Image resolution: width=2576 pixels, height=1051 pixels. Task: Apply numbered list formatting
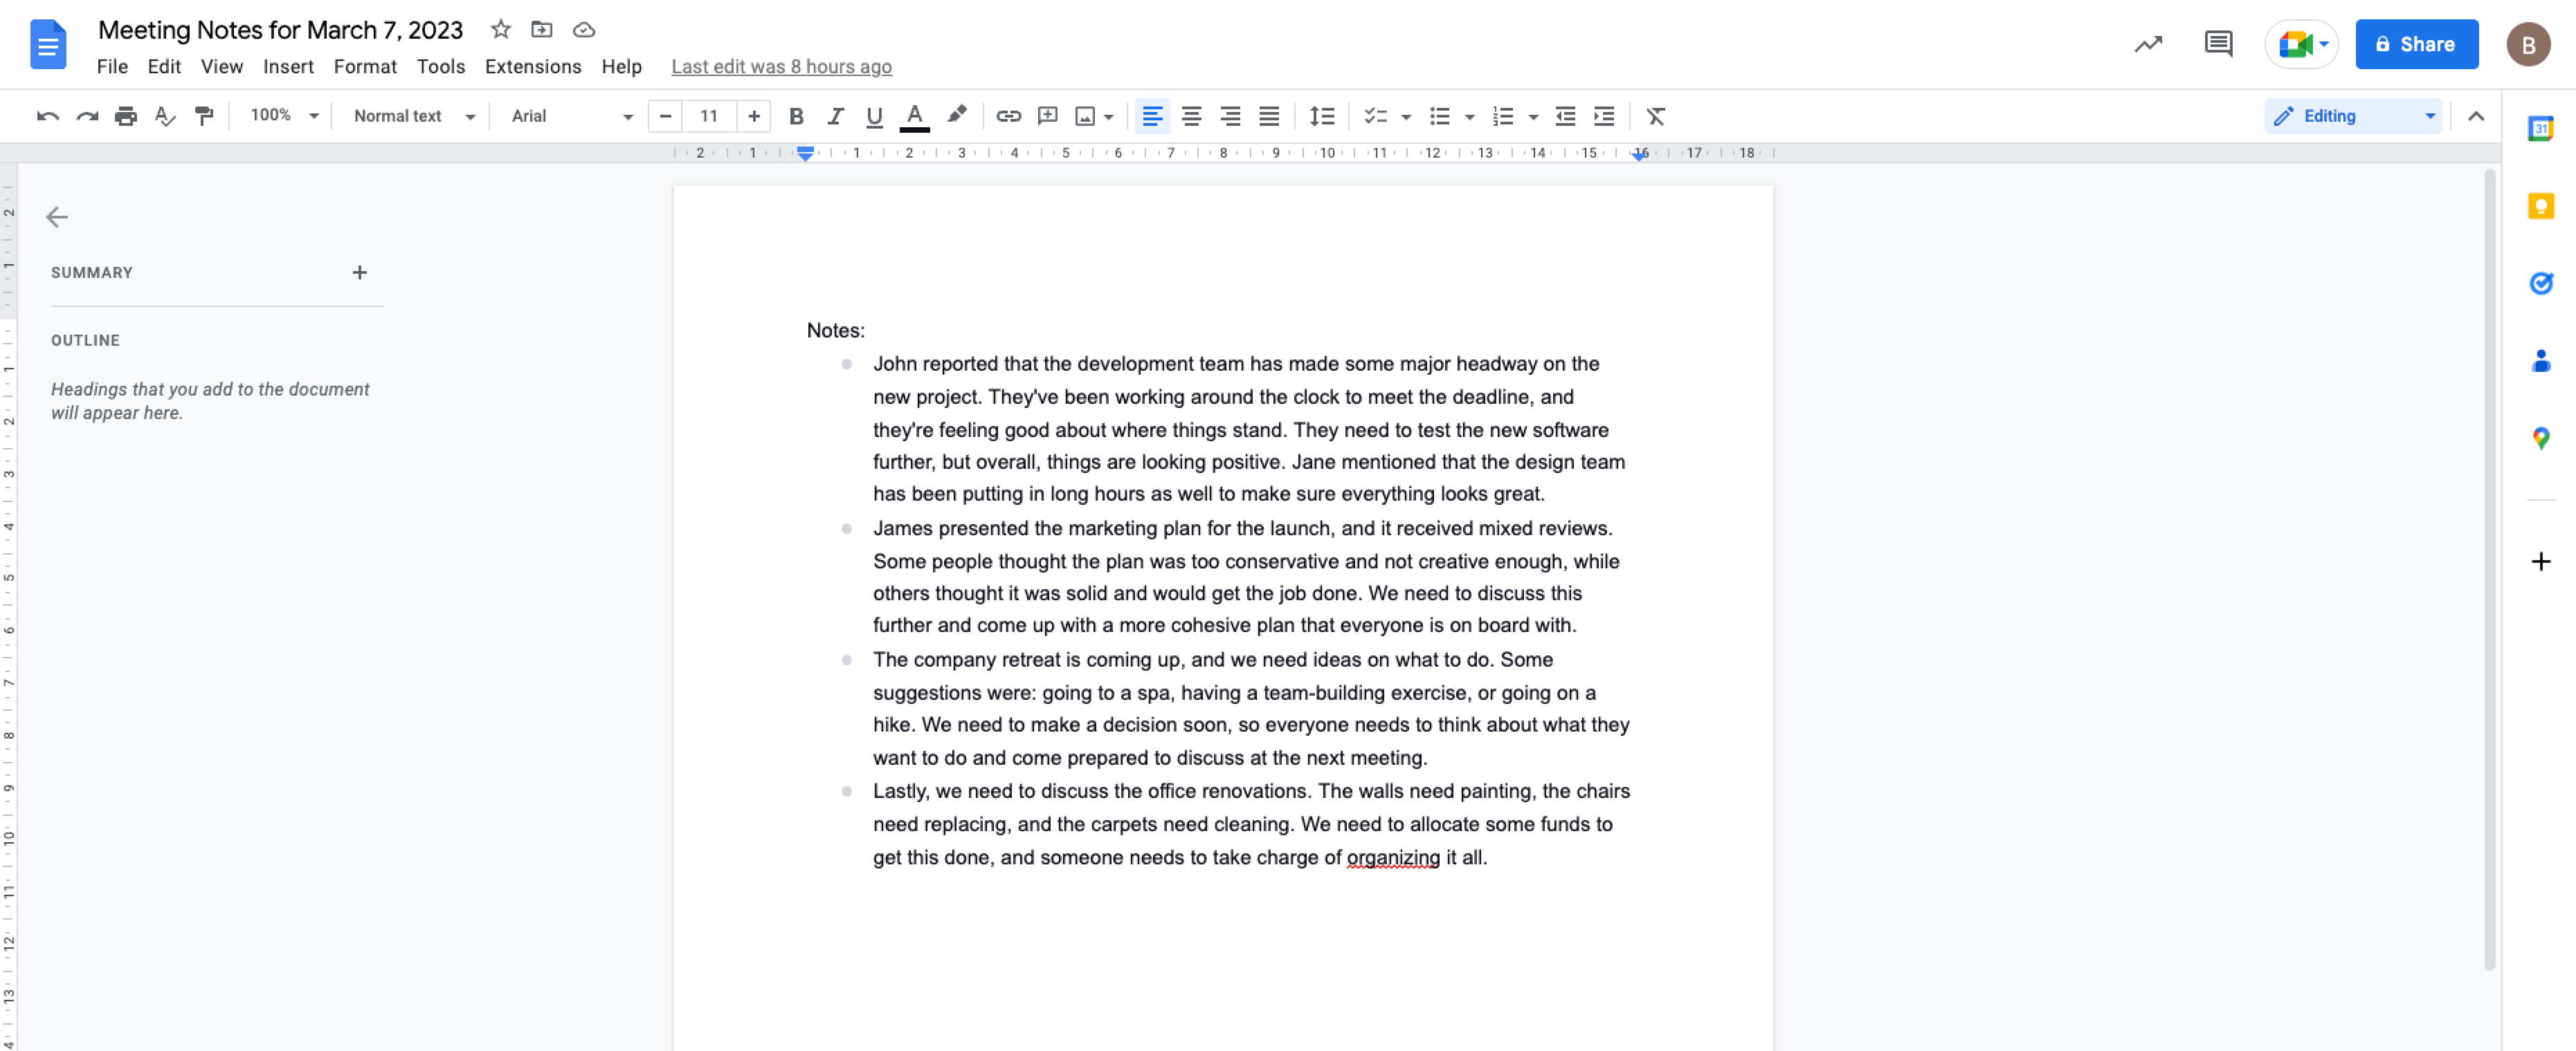tap(1502, 116)
